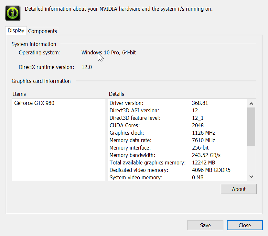Click the details list scrollbar thumb

coord(251,127)
